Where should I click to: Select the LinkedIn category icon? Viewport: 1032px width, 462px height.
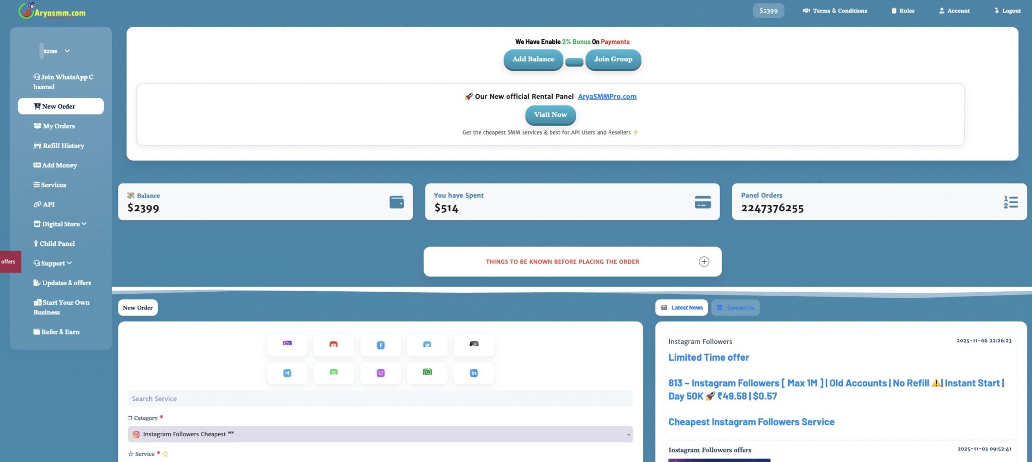pos(474,373)
